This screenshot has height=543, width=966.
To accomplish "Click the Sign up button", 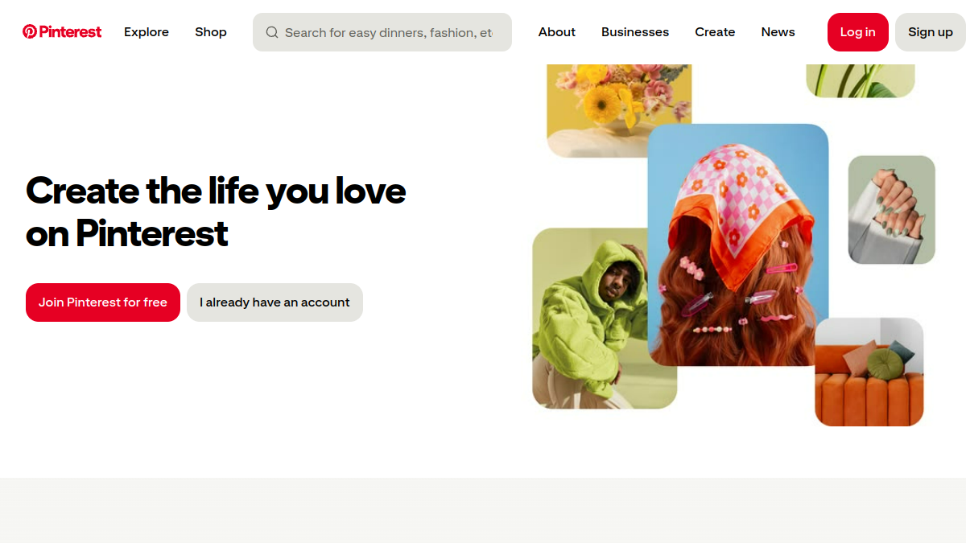I will pyautogui.click(x=931, y=32).
